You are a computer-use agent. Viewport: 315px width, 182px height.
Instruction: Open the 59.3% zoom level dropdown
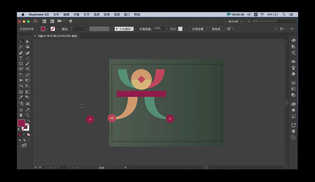(46, 167)
